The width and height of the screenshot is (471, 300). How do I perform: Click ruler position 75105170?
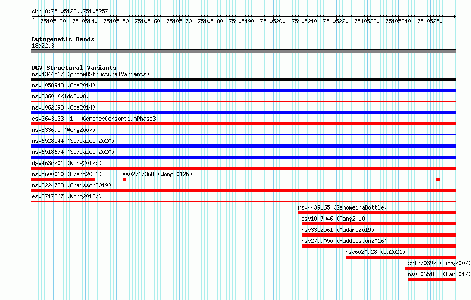[179, 21]
